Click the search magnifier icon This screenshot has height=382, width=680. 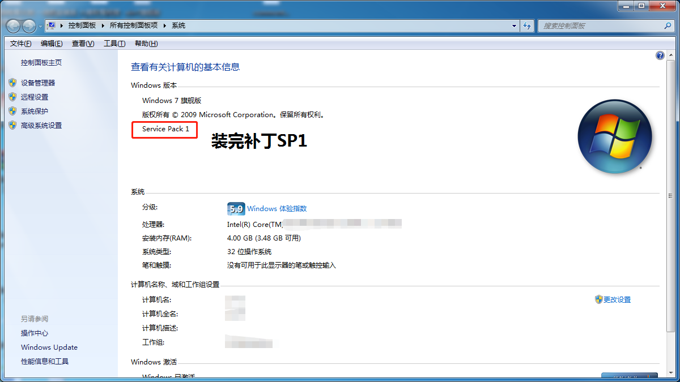point(668,26)
